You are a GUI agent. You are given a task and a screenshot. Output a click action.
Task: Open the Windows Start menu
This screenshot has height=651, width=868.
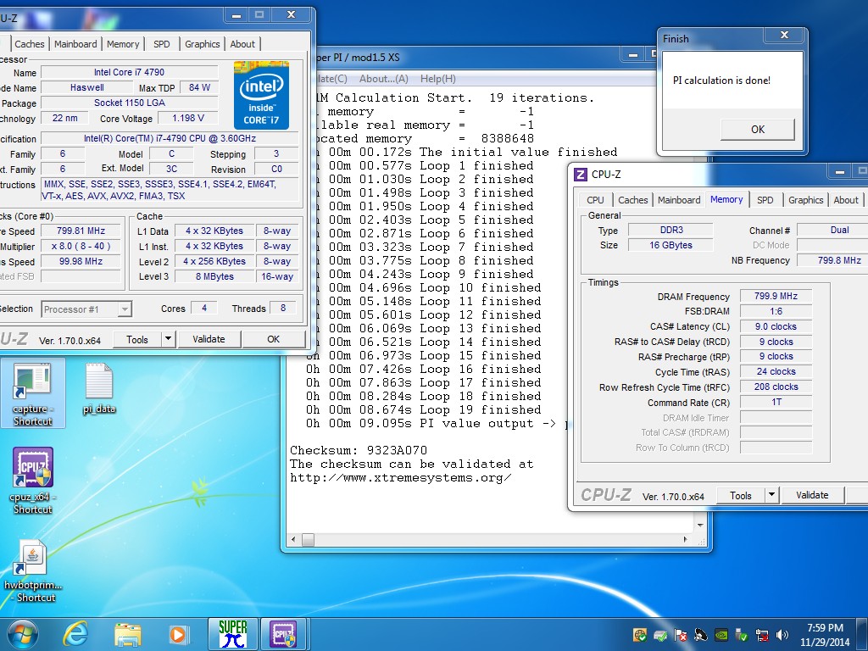(x=22, y=634)
